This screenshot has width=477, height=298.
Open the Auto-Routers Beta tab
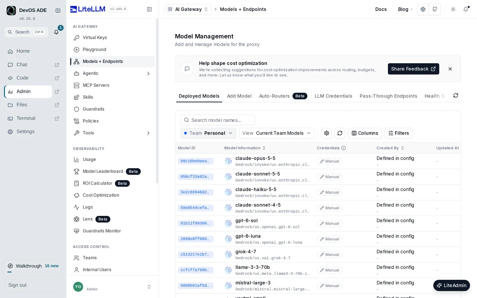click(x=283, y=96)
